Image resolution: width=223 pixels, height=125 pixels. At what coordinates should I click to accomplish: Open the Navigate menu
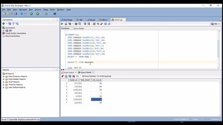pos(23,10)
